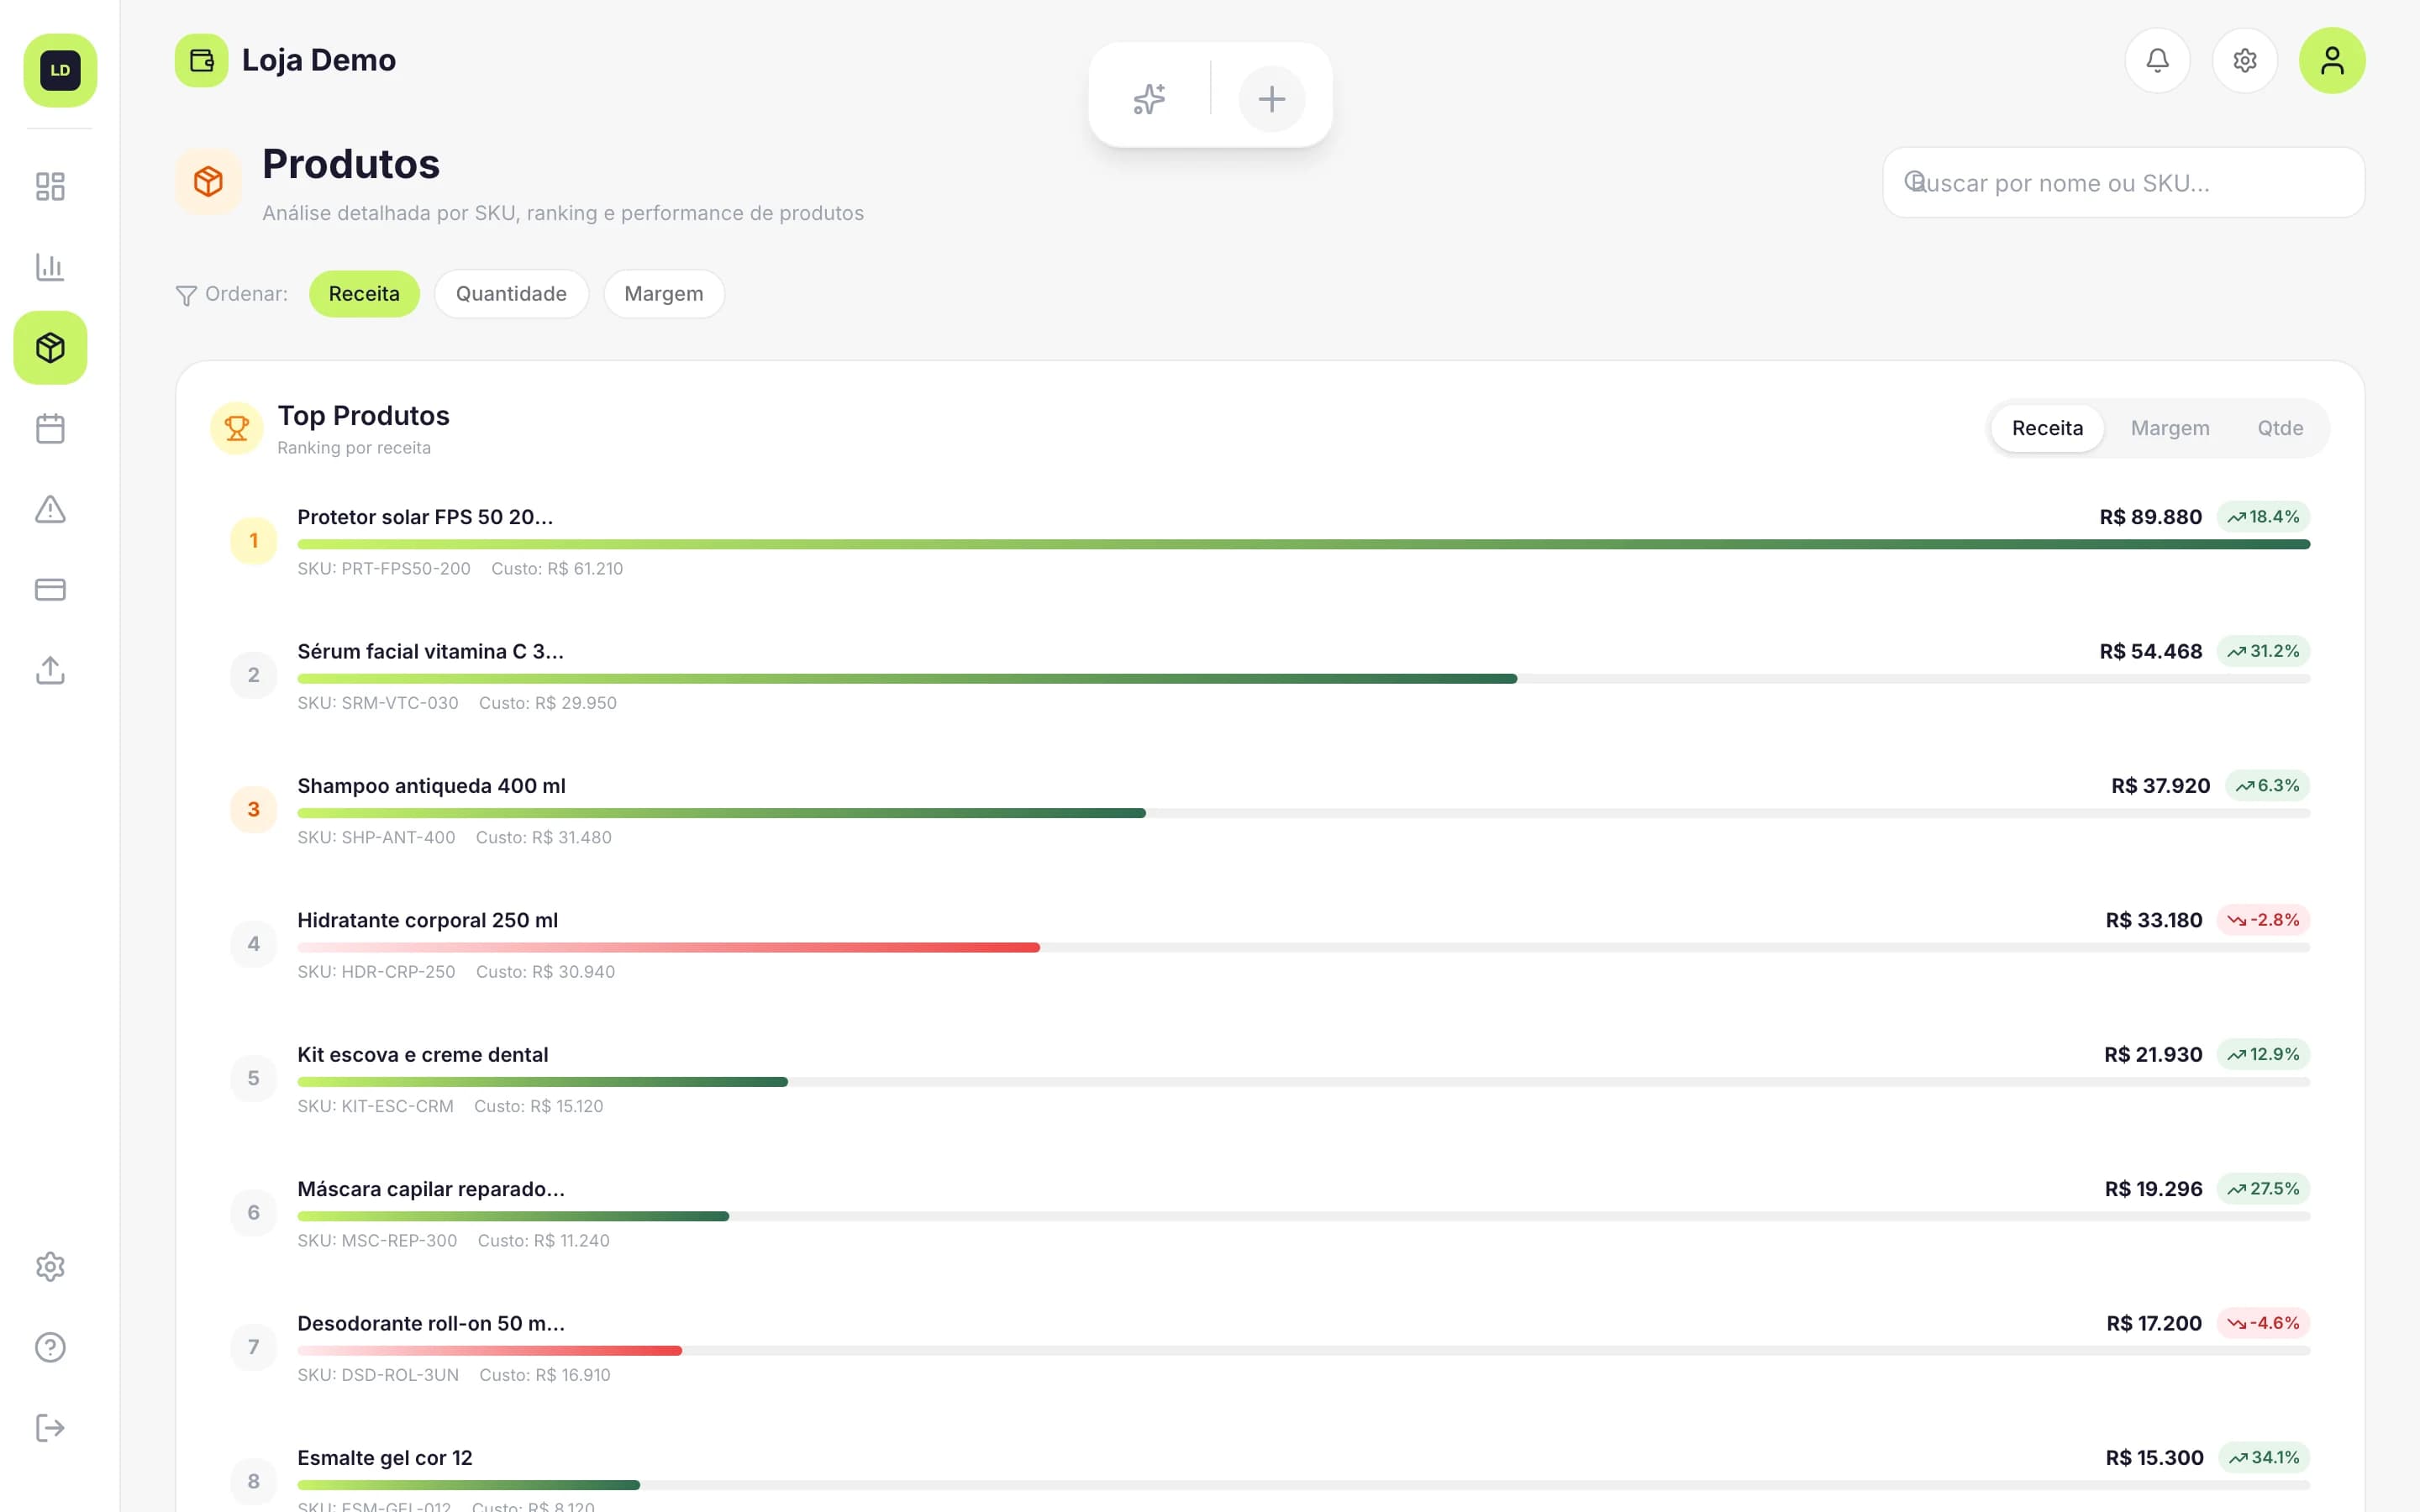The image size is (2420, 1512).
Task: Select Protetor solar FPS 50 product row
Action: [1270, 541]
